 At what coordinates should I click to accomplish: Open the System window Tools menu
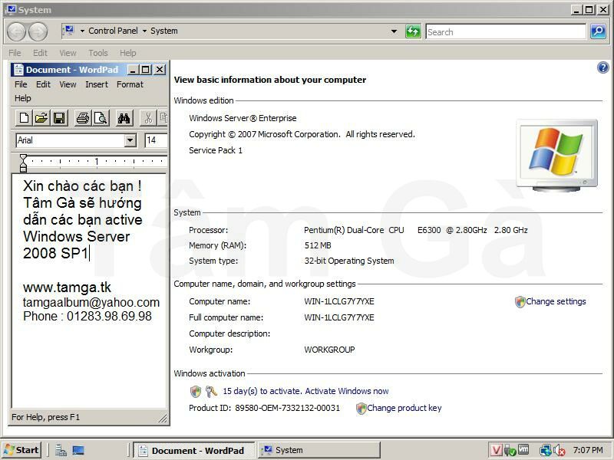(98, 53)
